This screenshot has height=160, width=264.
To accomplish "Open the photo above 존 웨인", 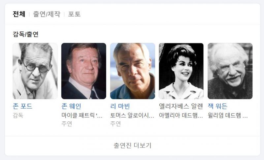I will [84, 71].
